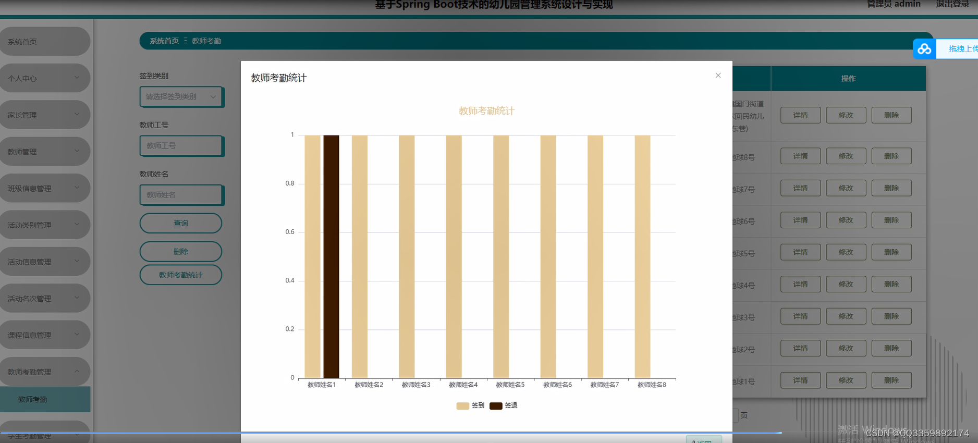Click the 签到 bar for 教师姓名8
Screen dimensions: 978x443
[642, 256]
